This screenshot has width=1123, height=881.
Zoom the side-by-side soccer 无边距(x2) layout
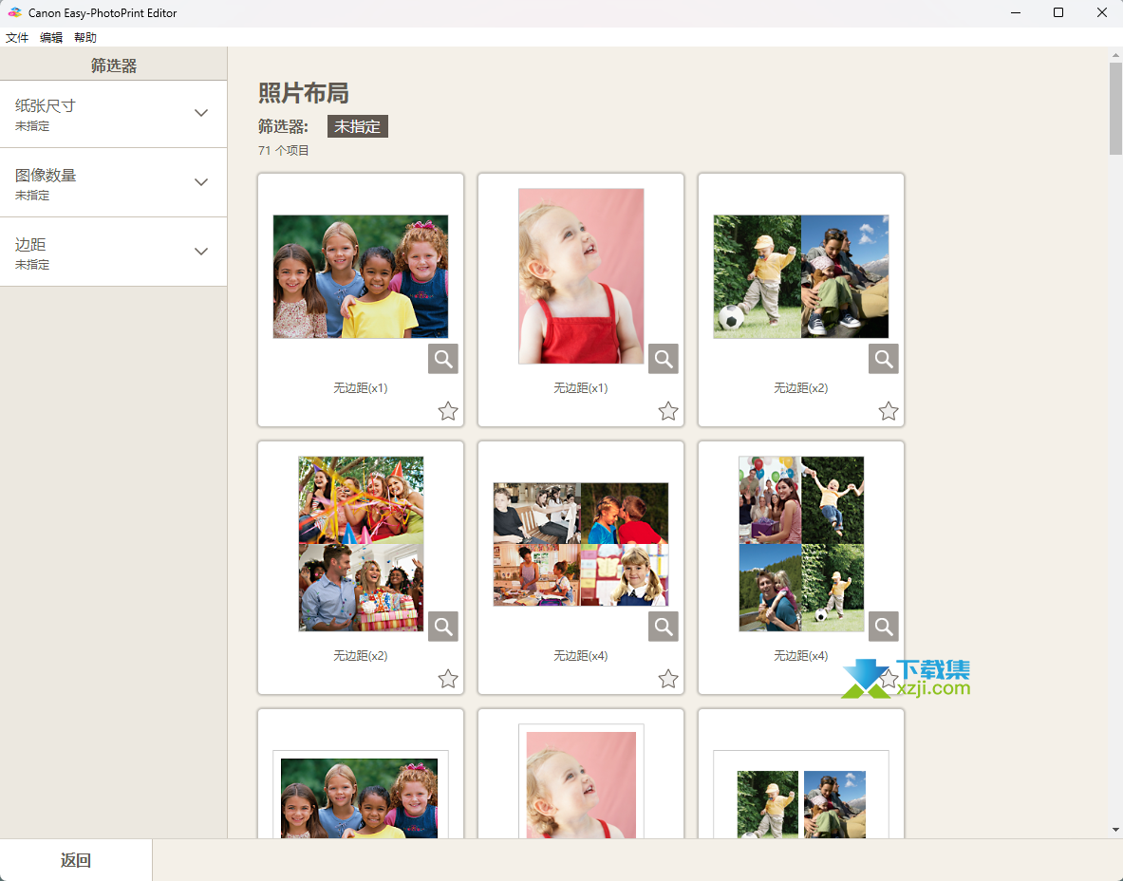[x=884, y=359]
